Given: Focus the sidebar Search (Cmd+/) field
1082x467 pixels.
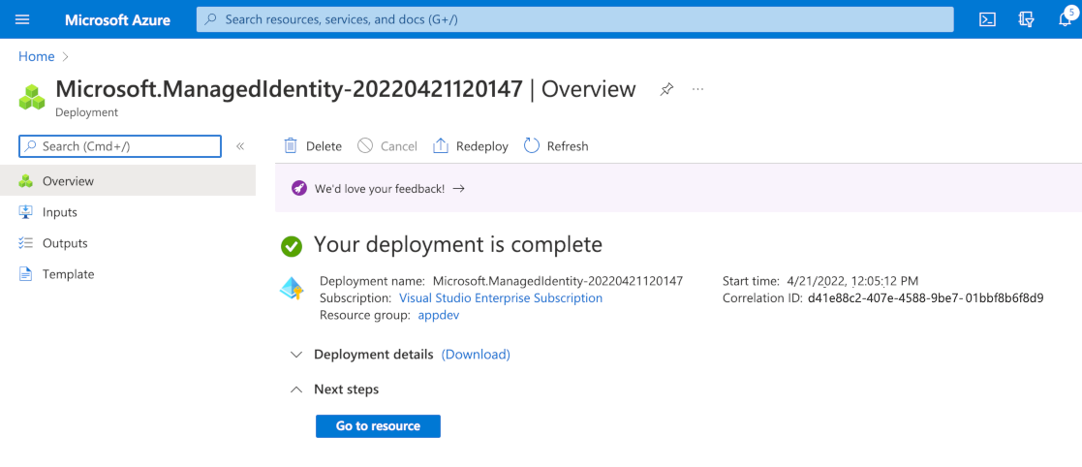Looking at the screenshot, I should tap(120, 146).
